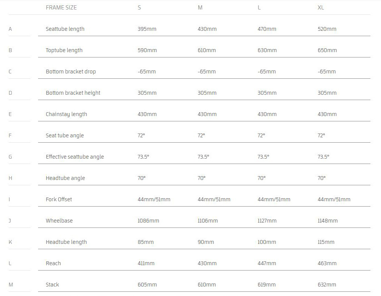Select the XL frame size column header

pos(321,8)
